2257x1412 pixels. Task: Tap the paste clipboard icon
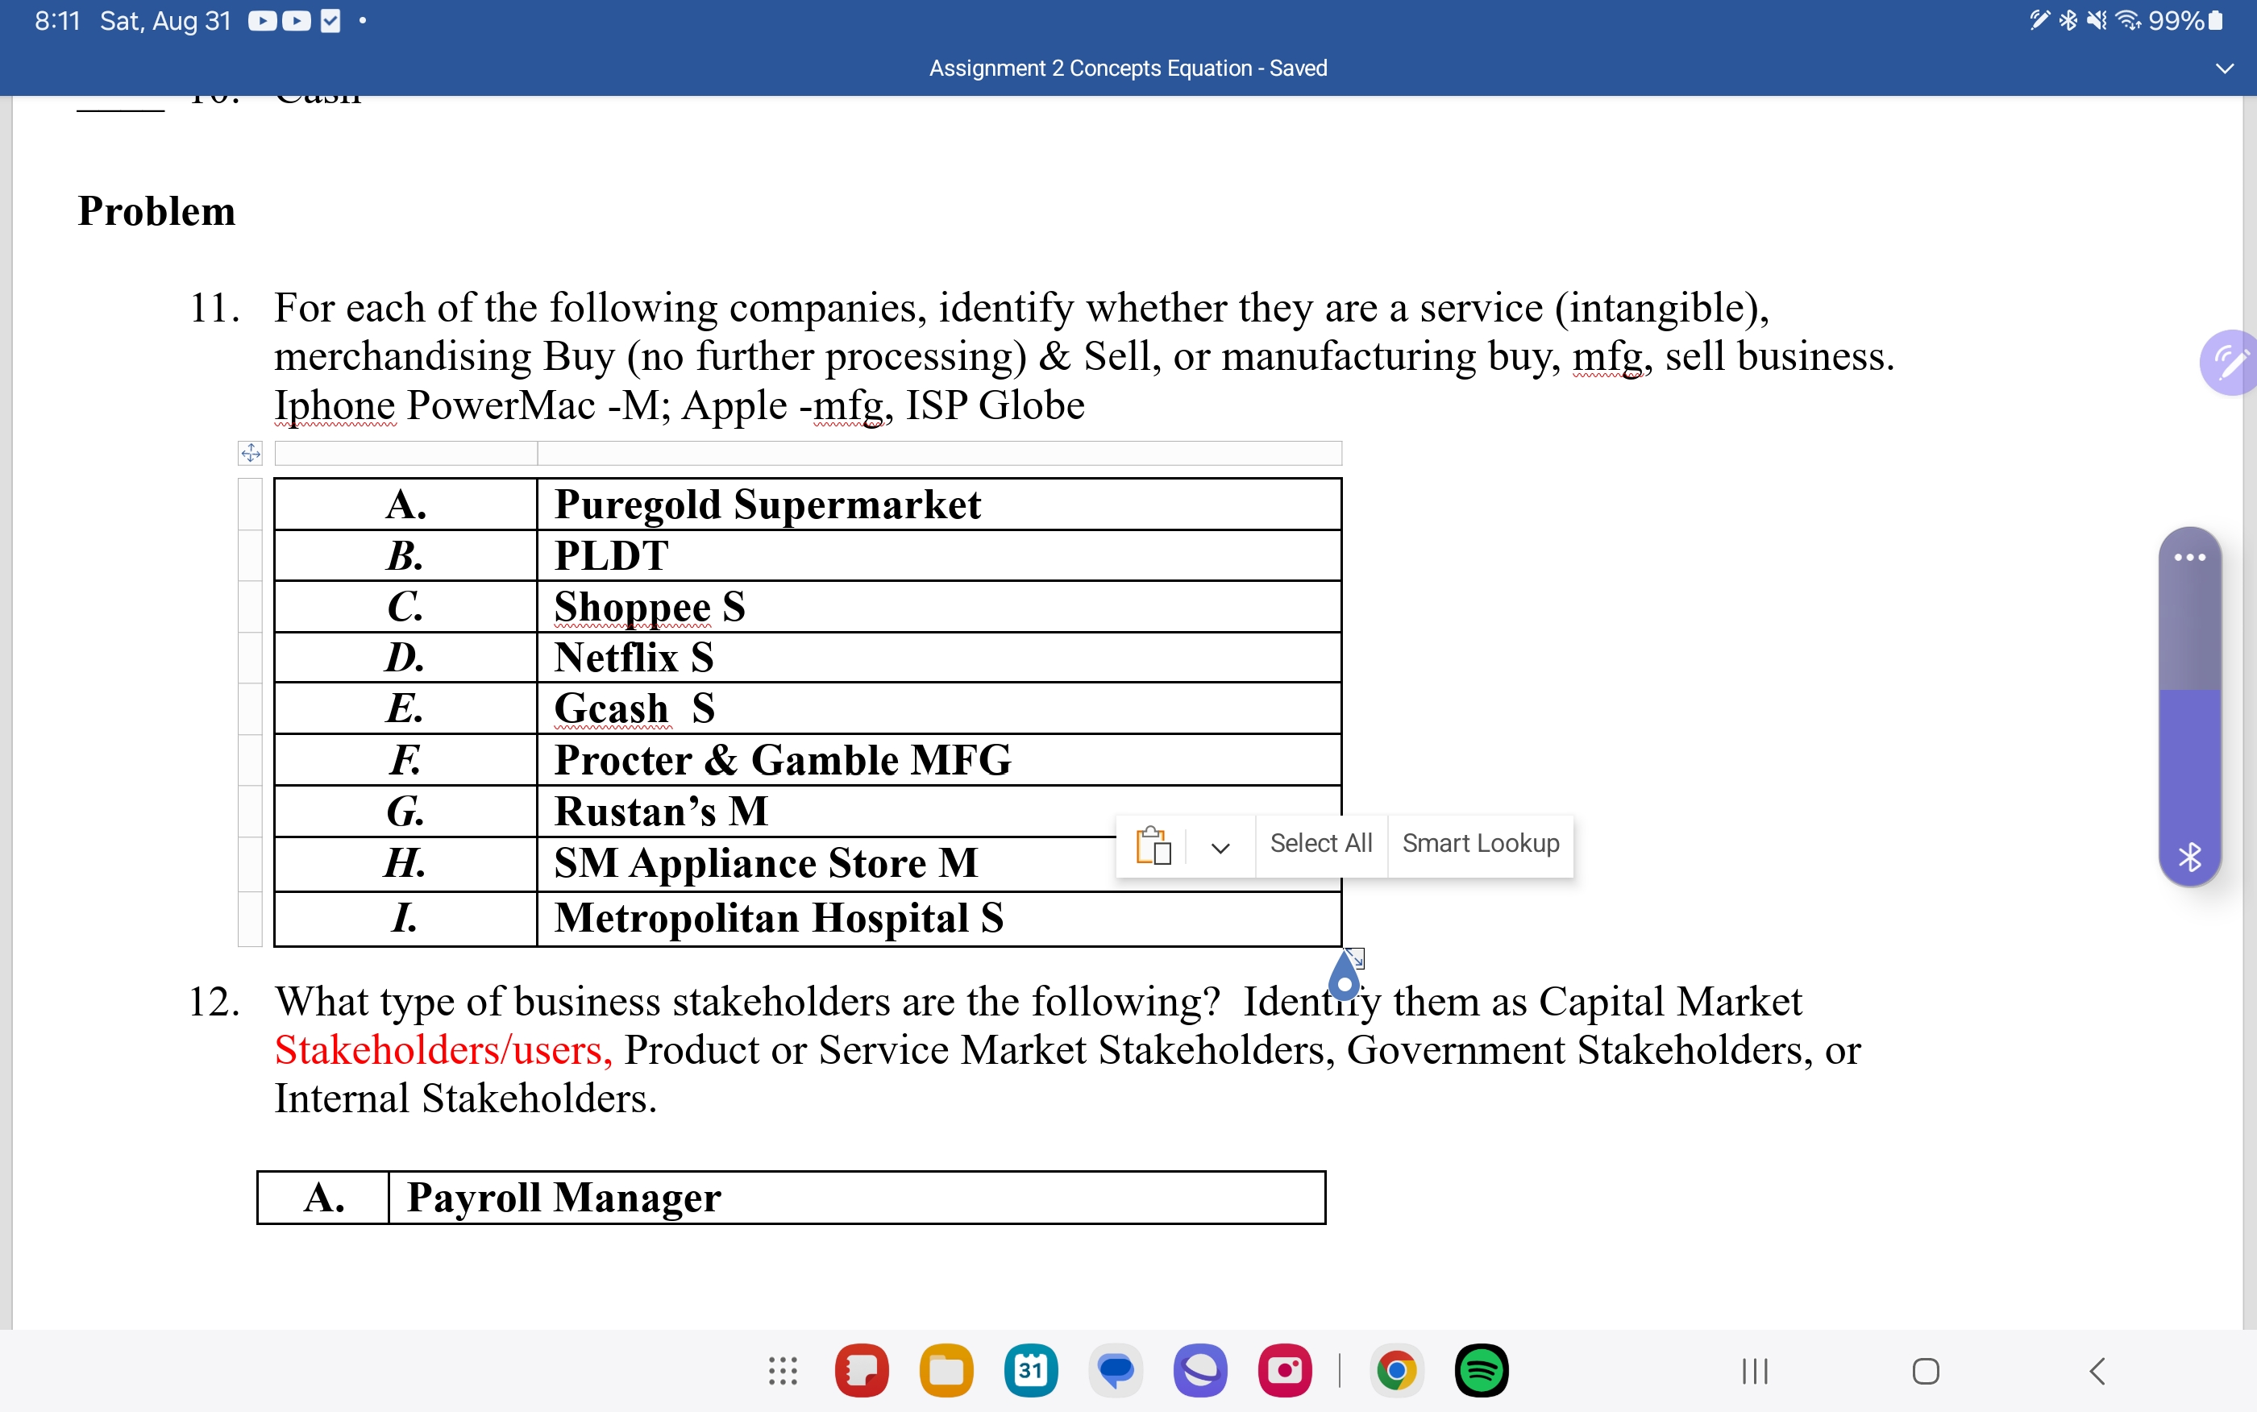pos(1153,845)
